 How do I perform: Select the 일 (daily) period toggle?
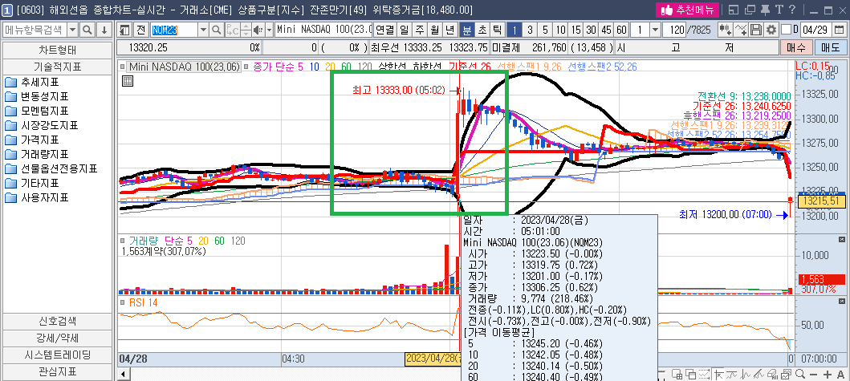[404, 29]
